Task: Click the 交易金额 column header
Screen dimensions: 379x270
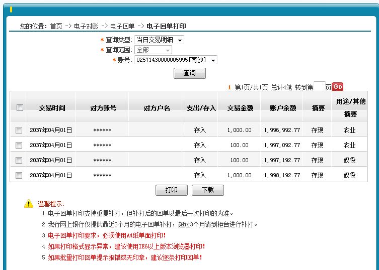Action: (240, 108)
